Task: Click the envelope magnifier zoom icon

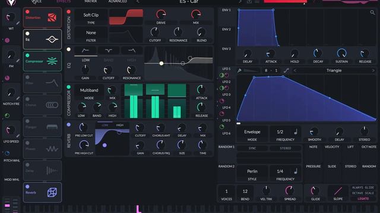Action: click(x=372, y=12)
